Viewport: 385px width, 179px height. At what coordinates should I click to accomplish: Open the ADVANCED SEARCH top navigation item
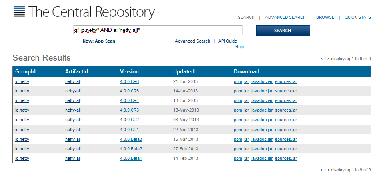[285, 18]
